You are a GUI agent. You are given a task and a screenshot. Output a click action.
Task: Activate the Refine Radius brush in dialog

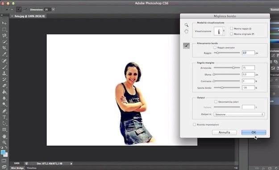186,46
